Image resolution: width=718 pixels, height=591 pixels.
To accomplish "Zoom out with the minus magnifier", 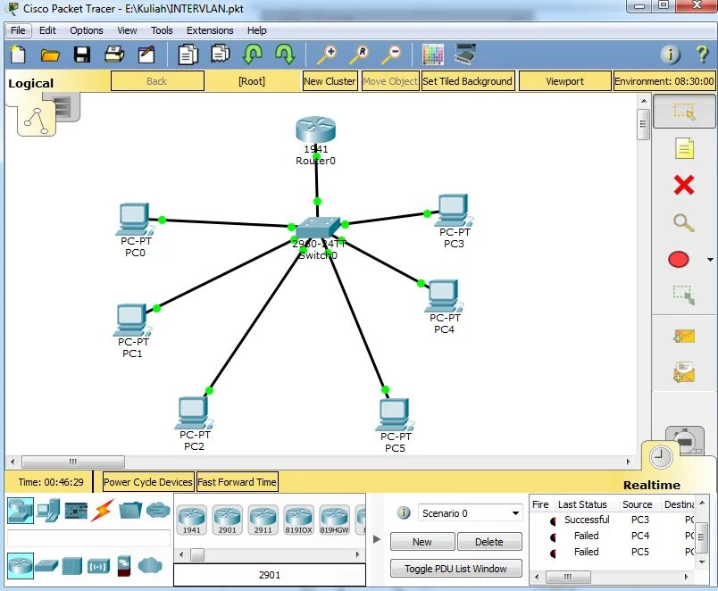I will 392,54.
